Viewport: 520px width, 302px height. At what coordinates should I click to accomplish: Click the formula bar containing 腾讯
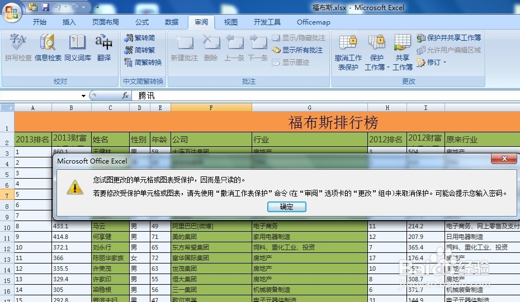pyautogui.click(x=326, y=95)
